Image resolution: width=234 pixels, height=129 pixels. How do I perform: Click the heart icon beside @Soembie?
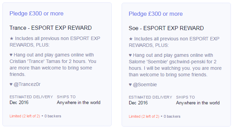click(x=130, y=85)
